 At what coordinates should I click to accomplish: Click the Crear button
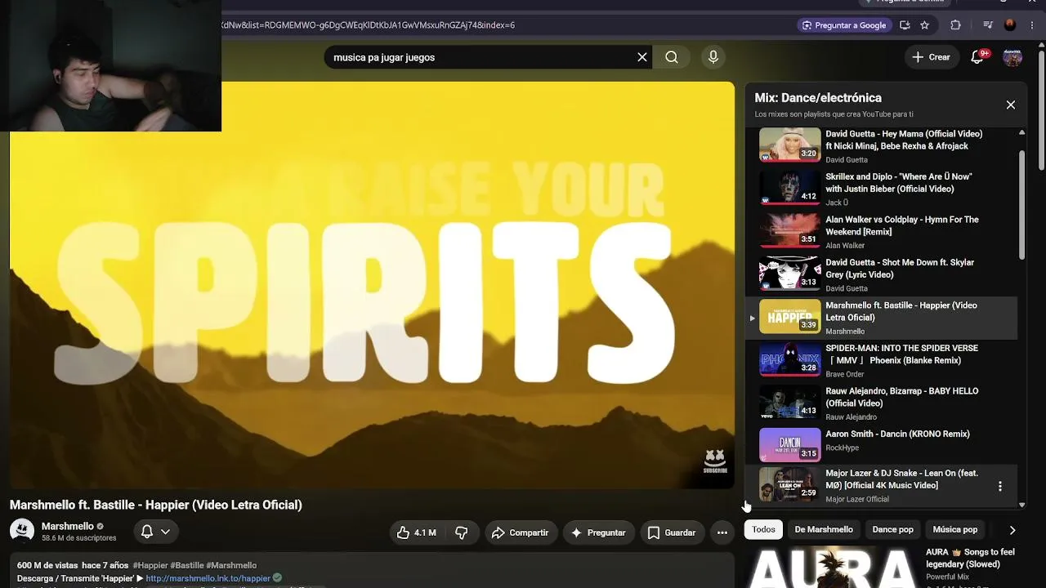point(931,57)
